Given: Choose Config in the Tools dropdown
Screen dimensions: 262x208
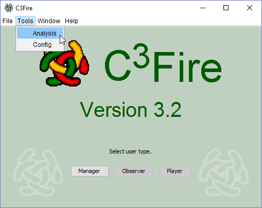Looking at the screenshot, I should [40, 45].
